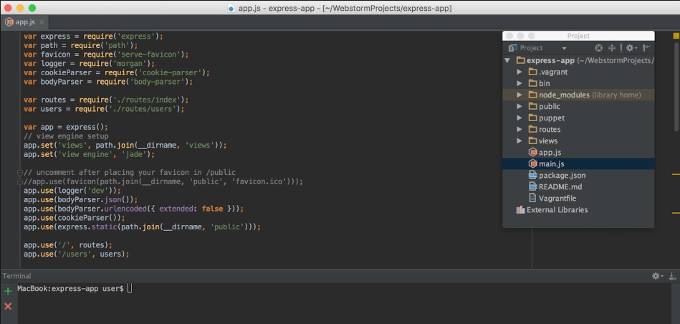Click code line "app.use(logger('dev'));"
680x324 pixels.
click(72, 191)
